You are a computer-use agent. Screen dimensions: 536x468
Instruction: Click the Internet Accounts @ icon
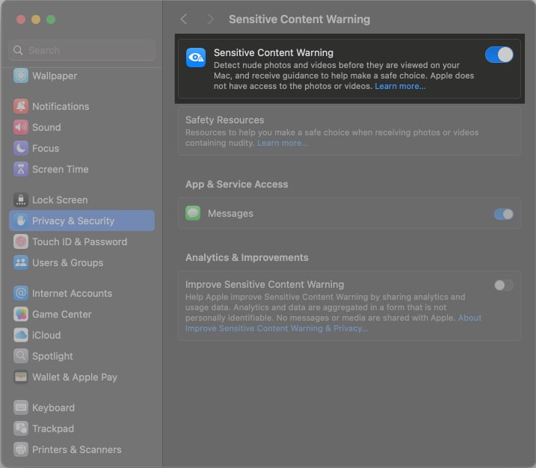click(21, 293)
